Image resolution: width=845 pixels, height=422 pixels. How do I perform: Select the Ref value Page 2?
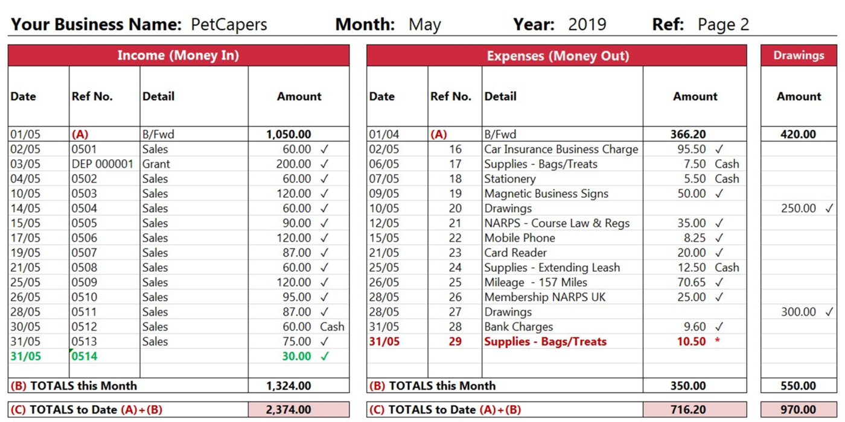coord(723,25)
